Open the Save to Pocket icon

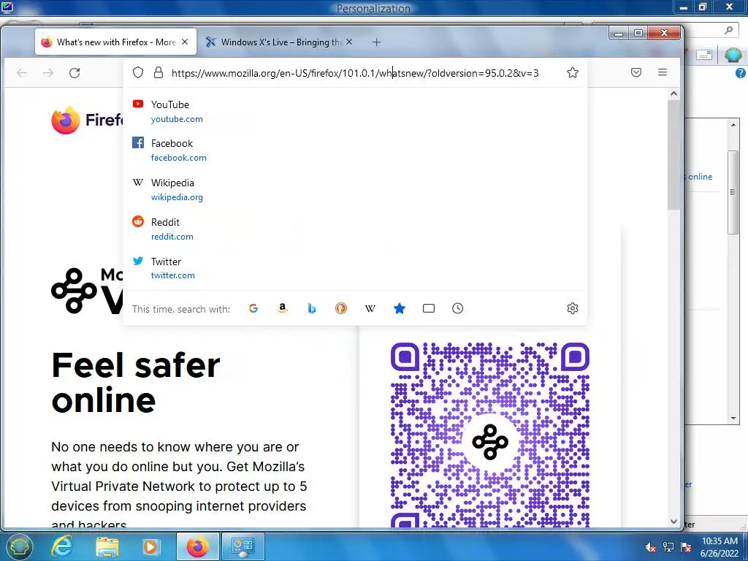point(636,72)
